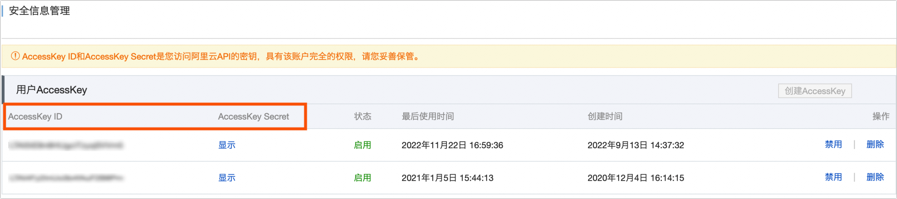Screen dimensions: 897x199
Task: Click the AccessKey ID column header
Action: pos(35,116)
